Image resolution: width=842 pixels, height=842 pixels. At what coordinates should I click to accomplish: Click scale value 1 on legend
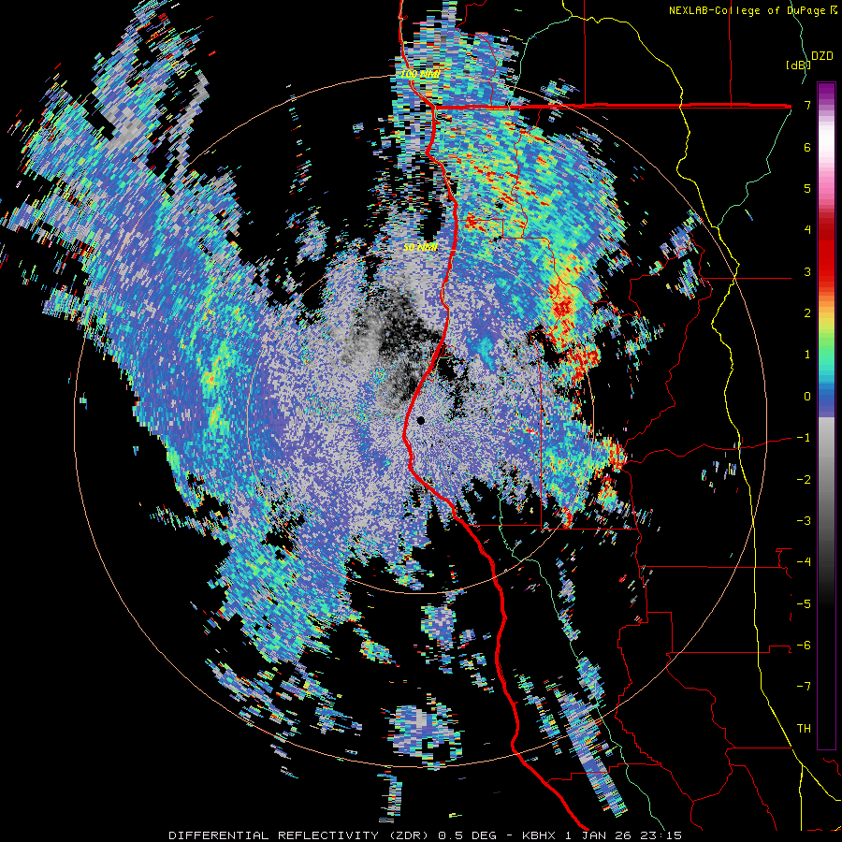[807, 355]
